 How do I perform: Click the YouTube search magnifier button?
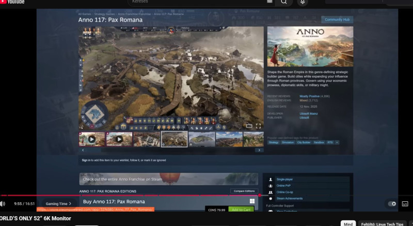(x=283, y=2)
